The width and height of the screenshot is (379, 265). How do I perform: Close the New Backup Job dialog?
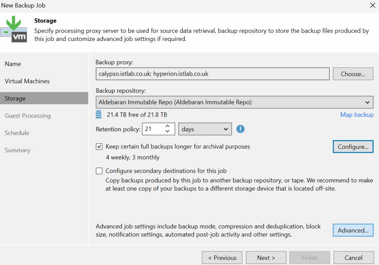(x=372, y=5)
